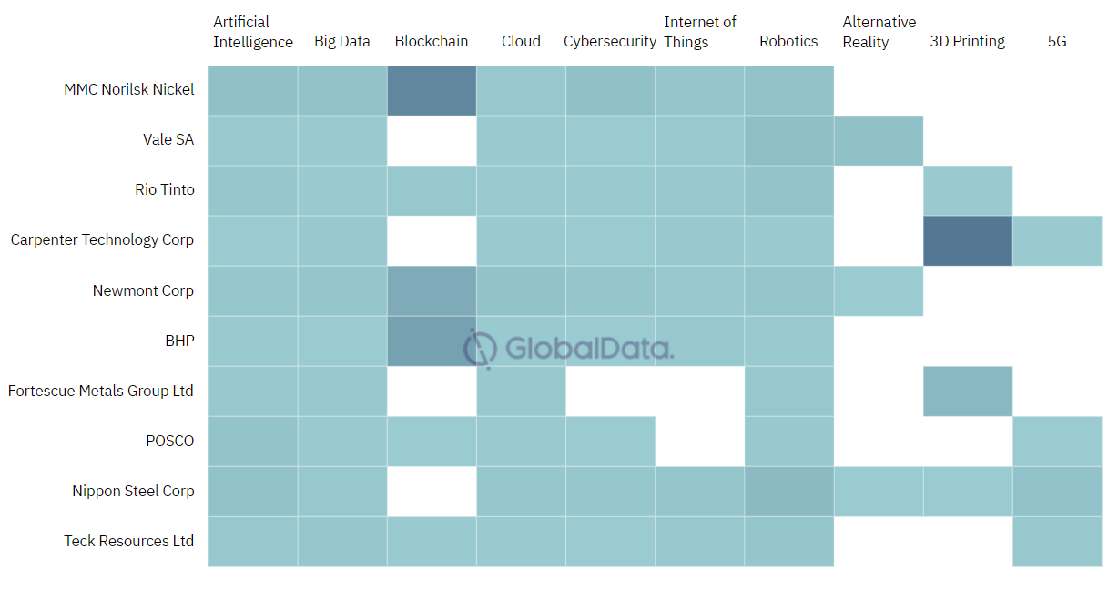Screen dimensions: 1108x590
Task: Click the Internet of Things column header
Action: tap(699, 32)
